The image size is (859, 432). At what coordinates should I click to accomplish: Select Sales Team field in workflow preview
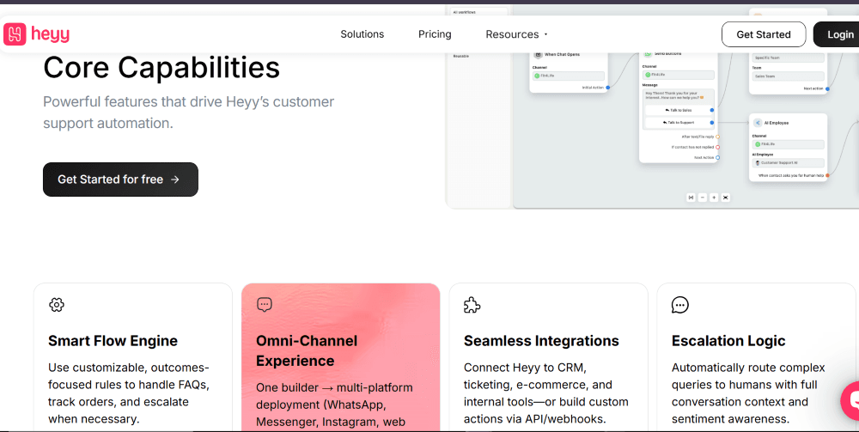coord(789,76)
